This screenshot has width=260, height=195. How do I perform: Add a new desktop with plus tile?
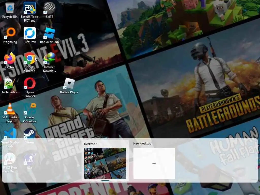[154, 164]
